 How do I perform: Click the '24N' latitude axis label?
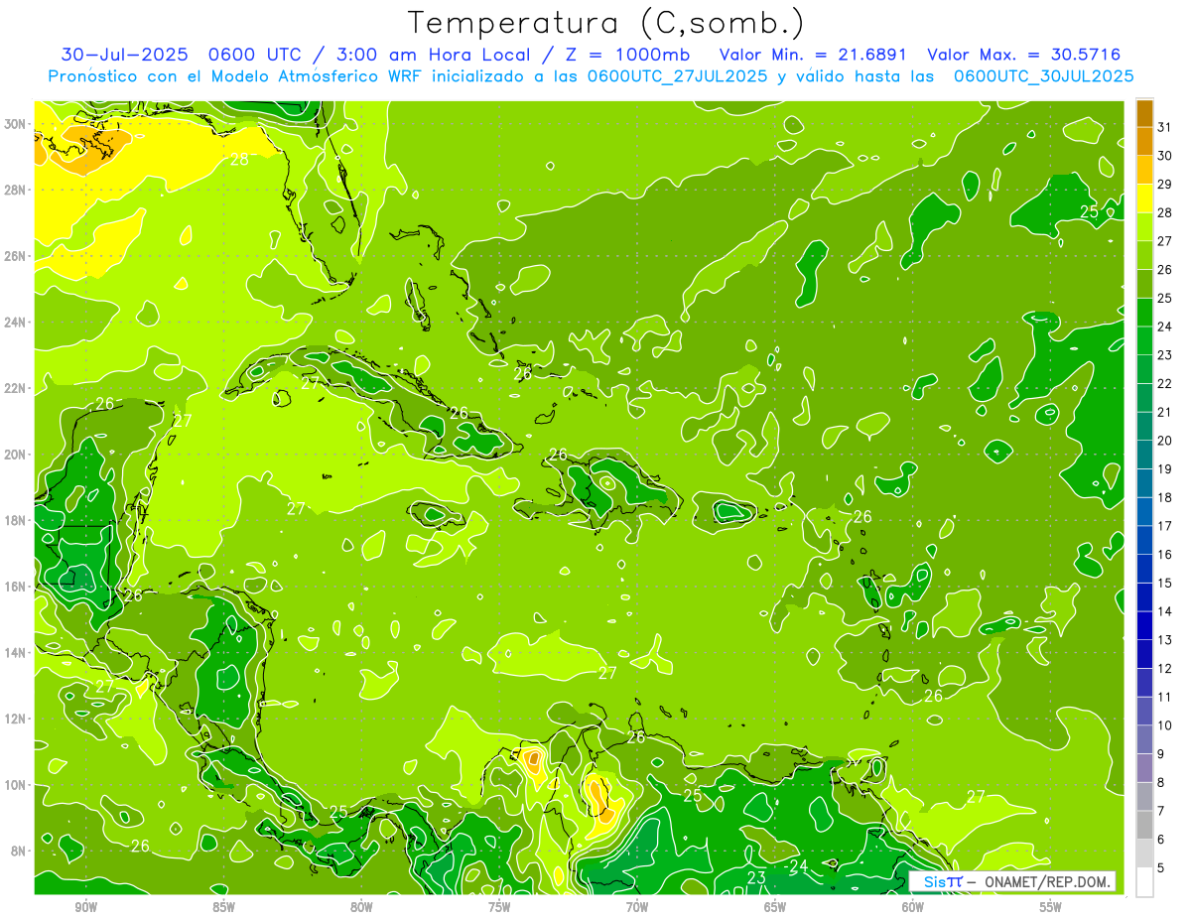coord(17,323)
